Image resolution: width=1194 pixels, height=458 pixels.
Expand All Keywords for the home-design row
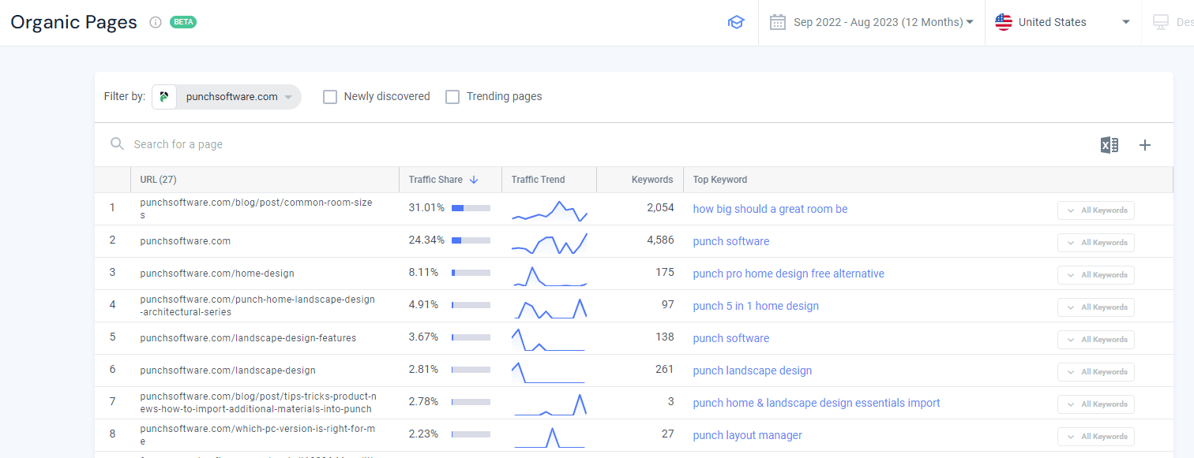tap(1096, 275)
